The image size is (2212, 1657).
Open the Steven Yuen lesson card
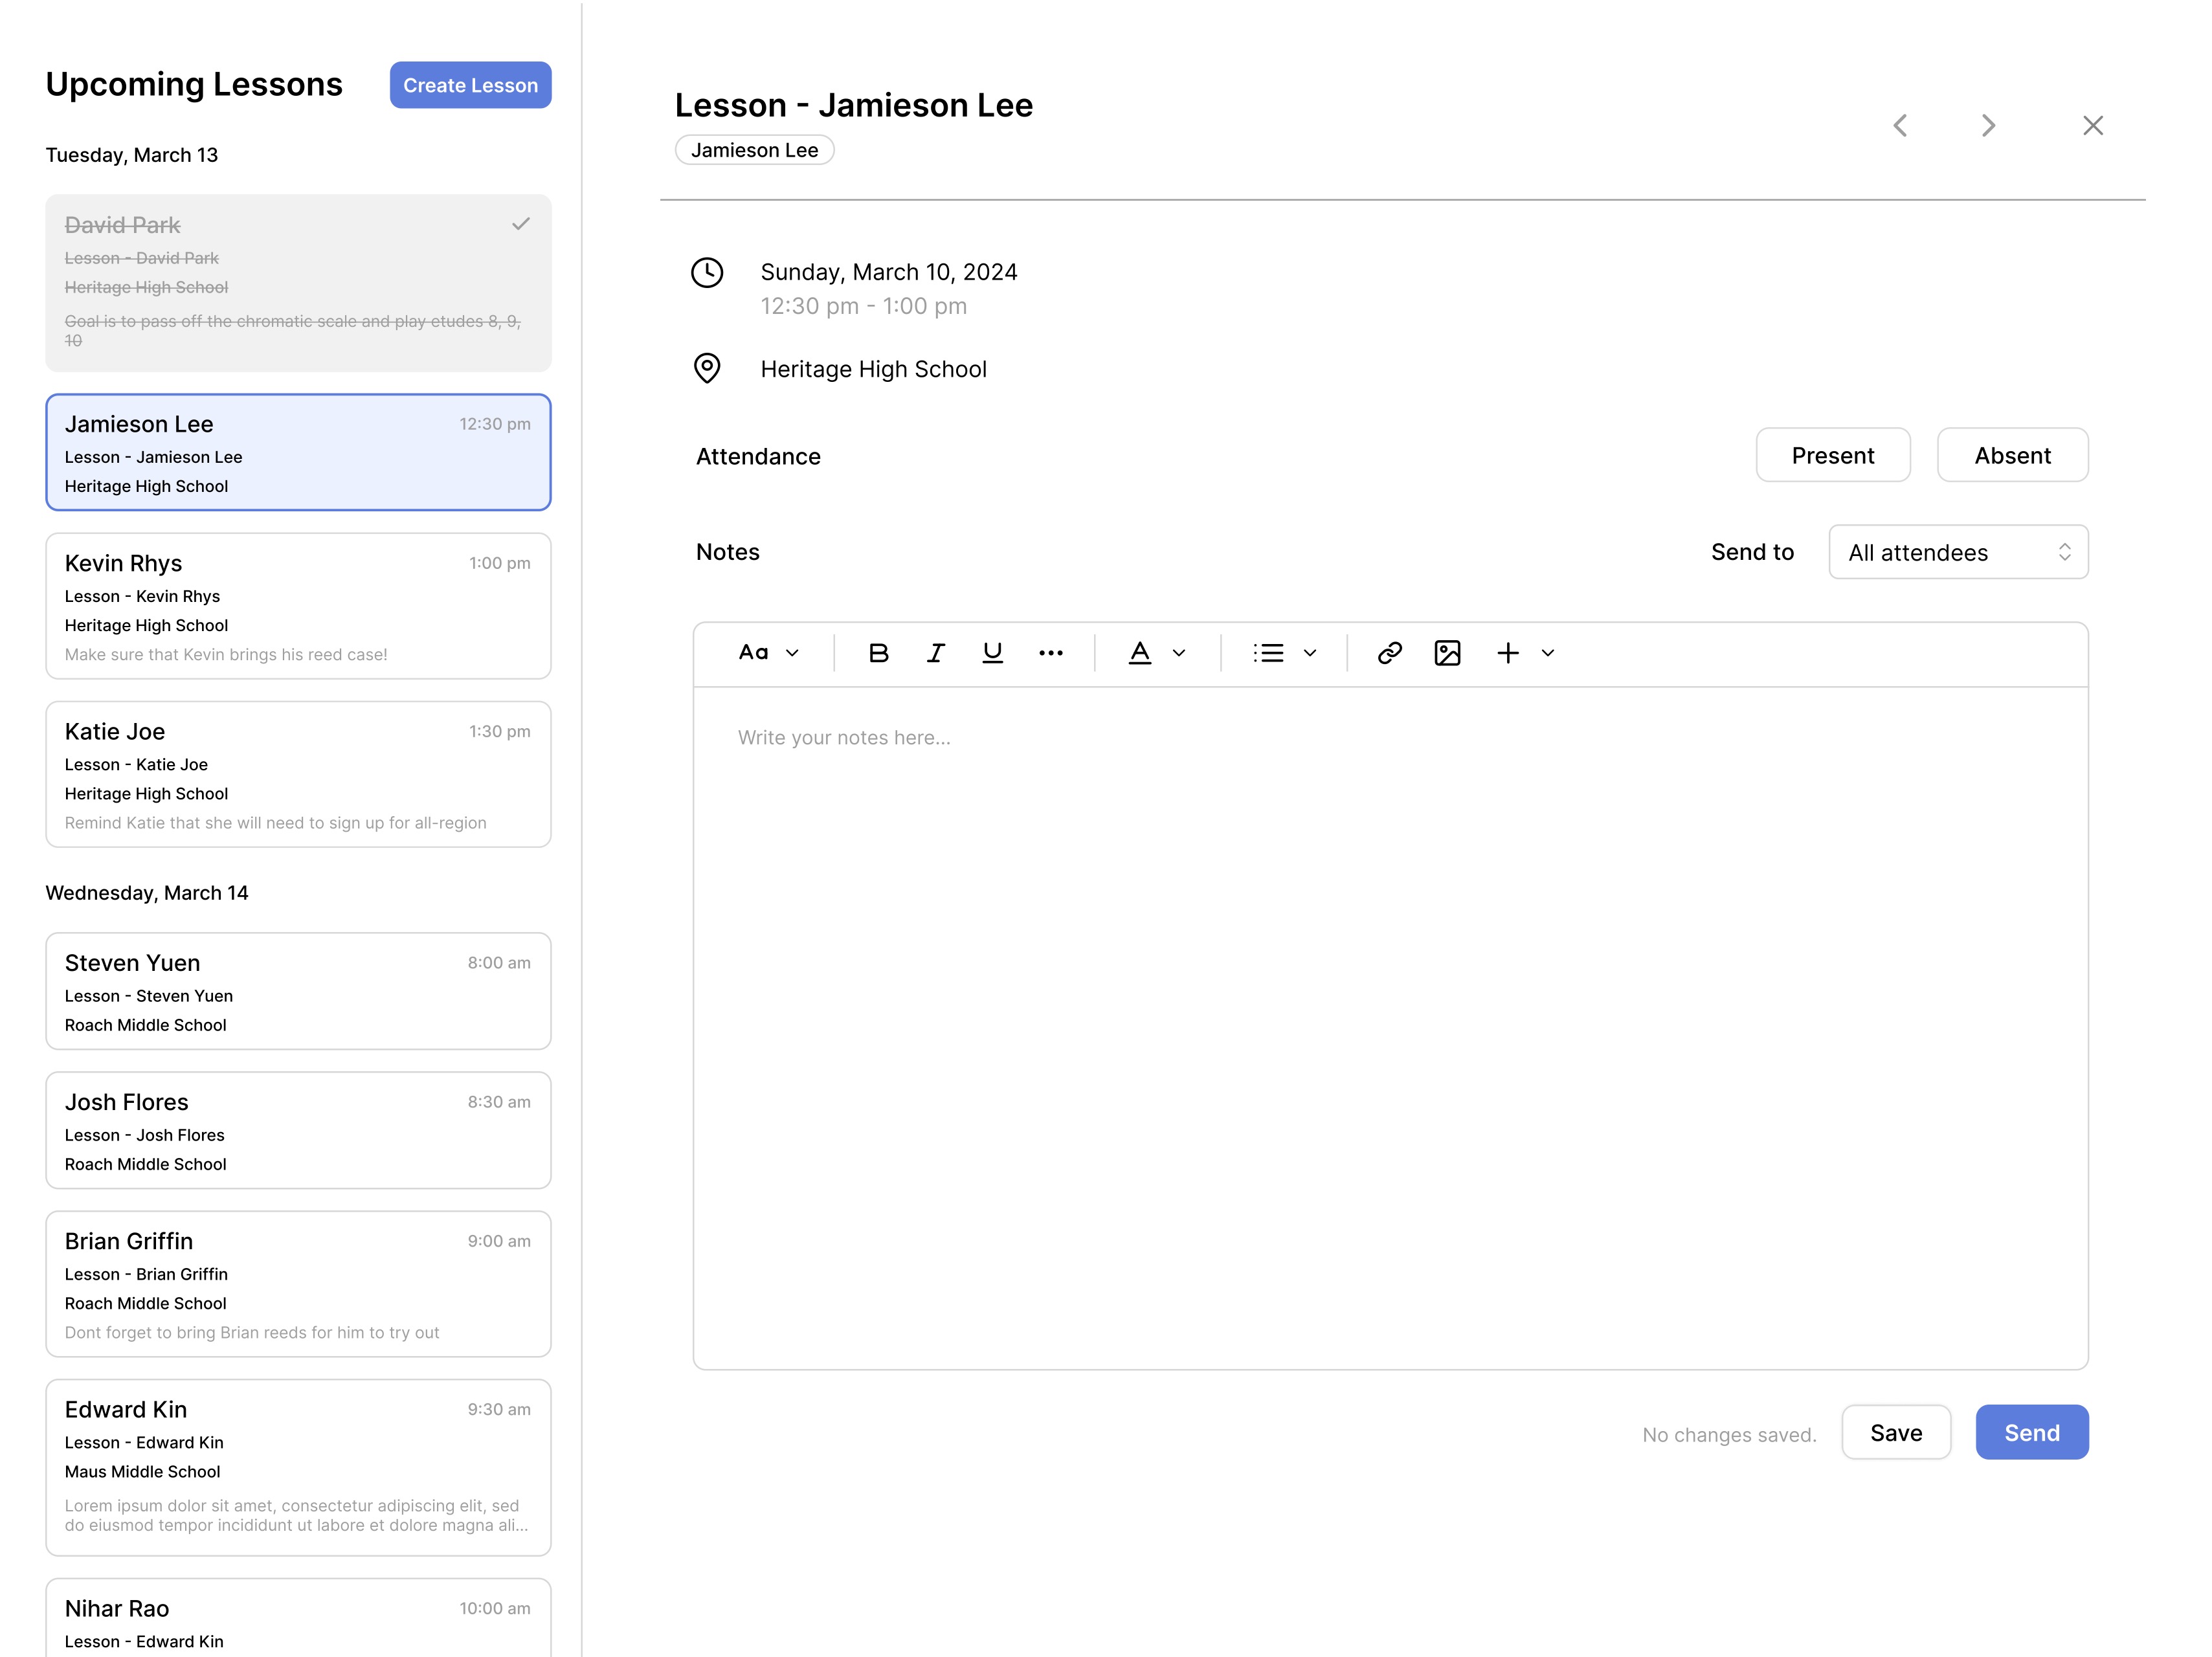[x=298, y=990]
